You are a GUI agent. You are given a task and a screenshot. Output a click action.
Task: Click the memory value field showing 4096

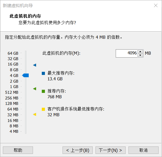[x=127, y=53]
